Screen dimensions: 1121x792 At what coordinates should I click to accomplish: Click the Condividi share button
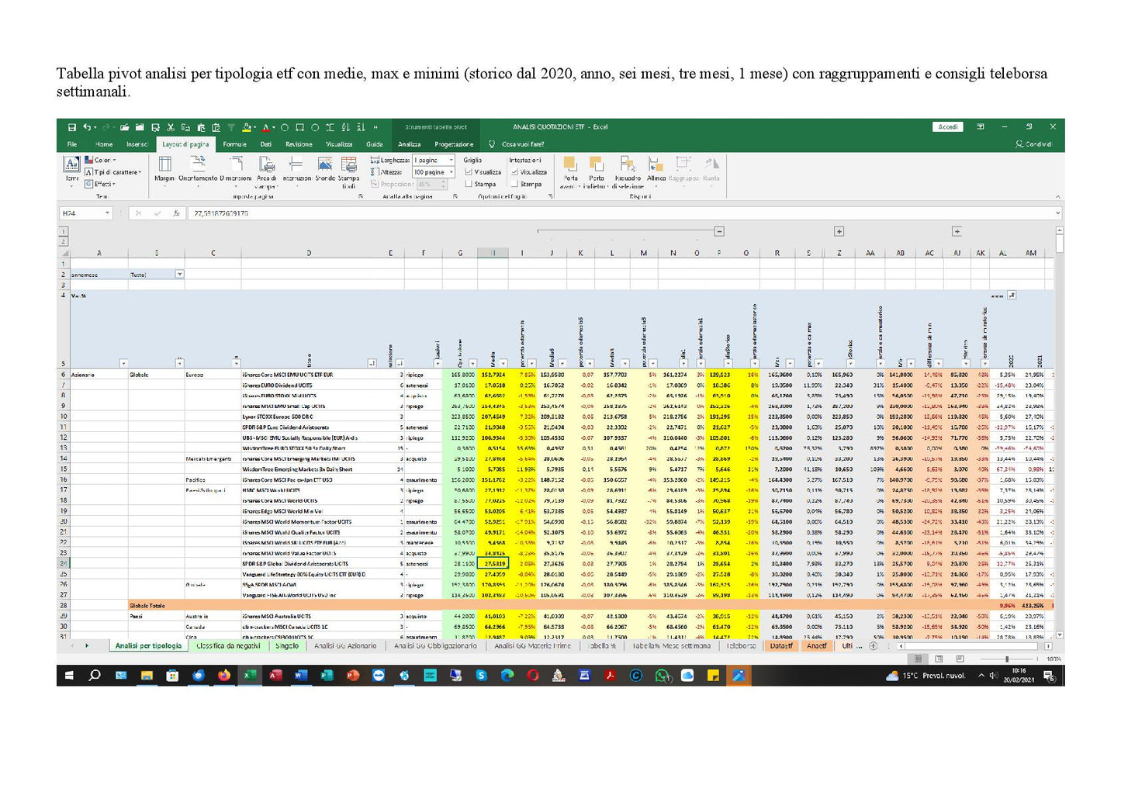tap(1034, 144)
